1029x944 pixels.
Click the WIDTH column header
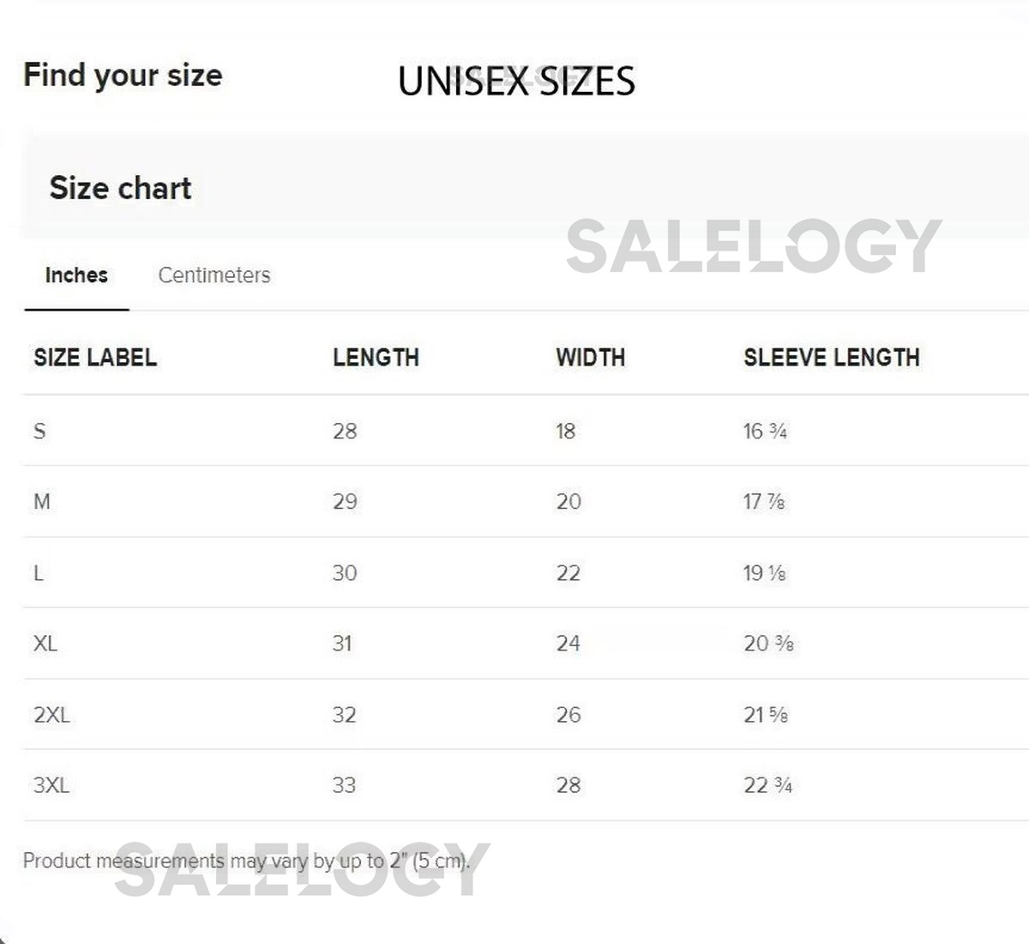click(x=590, y=358)
